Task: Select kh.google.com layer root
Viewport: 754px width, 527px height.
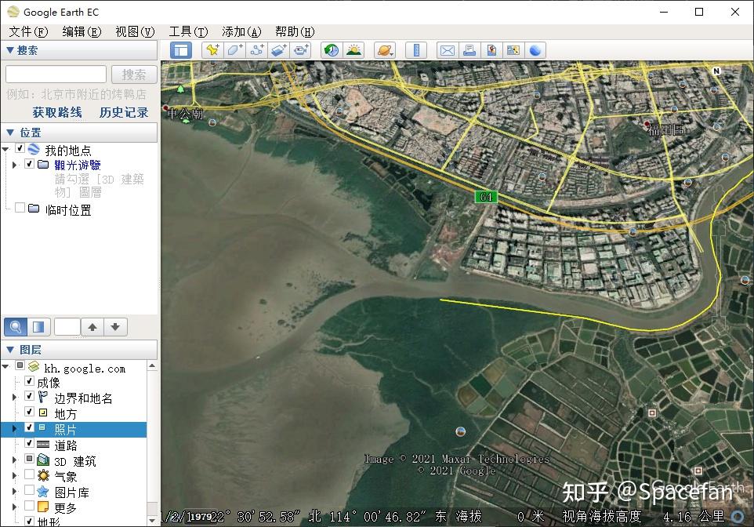Action: pos(85,369)
